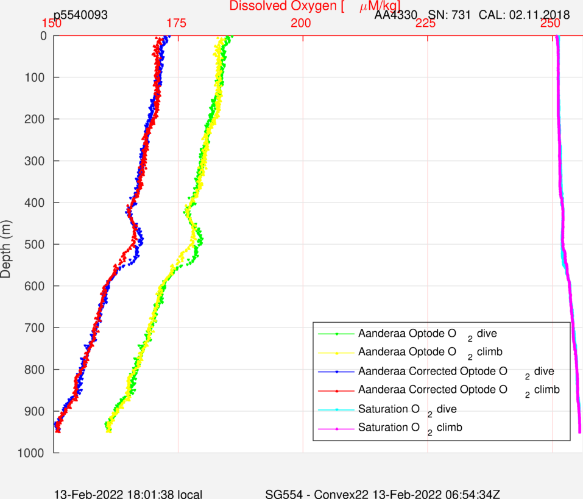Click the depth tick label 400
583x499 pixels.
point(35,203)
